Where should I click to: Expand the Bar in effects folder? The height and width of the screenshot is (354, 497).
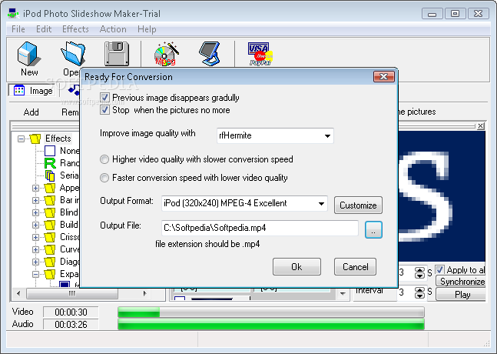click(x=35, y=200)
